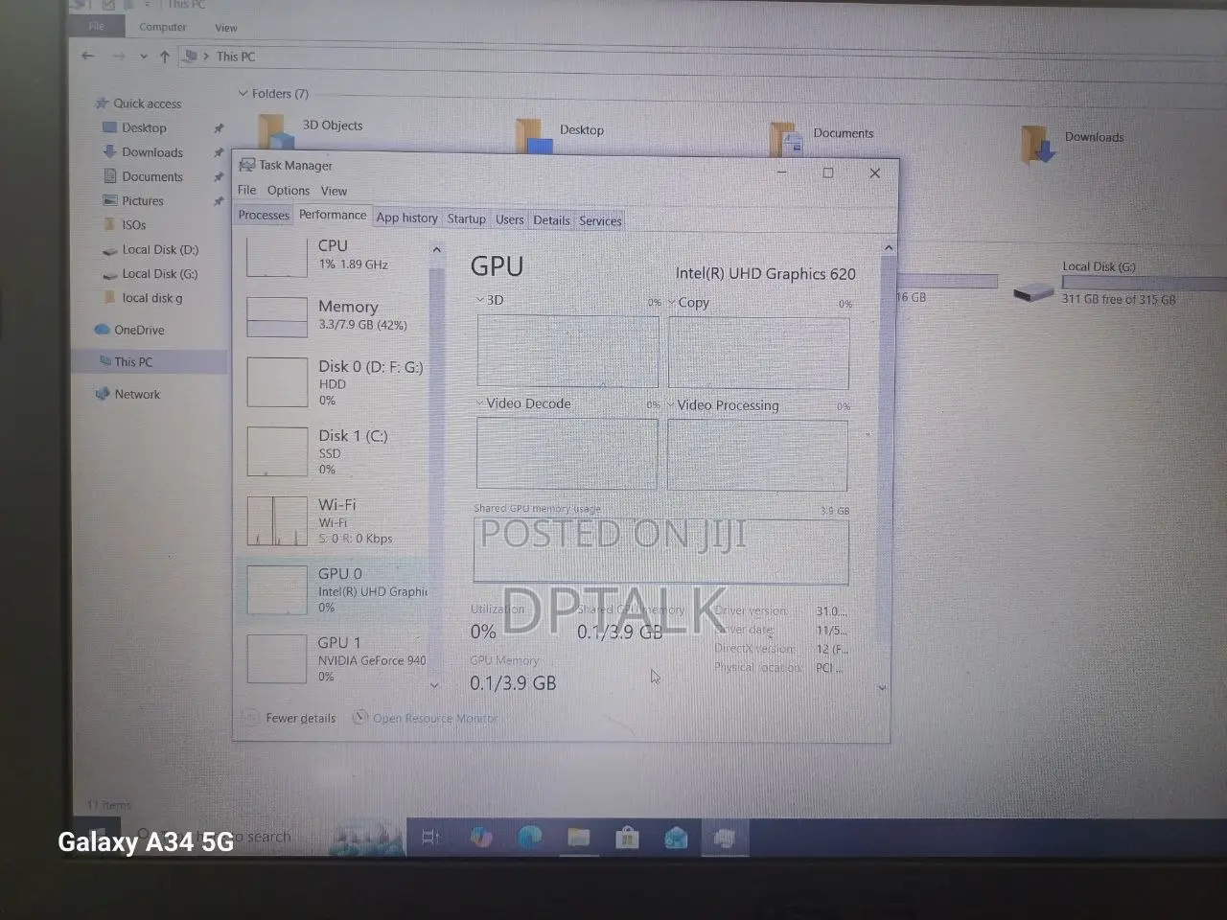1227x920 pixels.
Task: Open the Video Decode graph dropdown
Action: point(479,403)
